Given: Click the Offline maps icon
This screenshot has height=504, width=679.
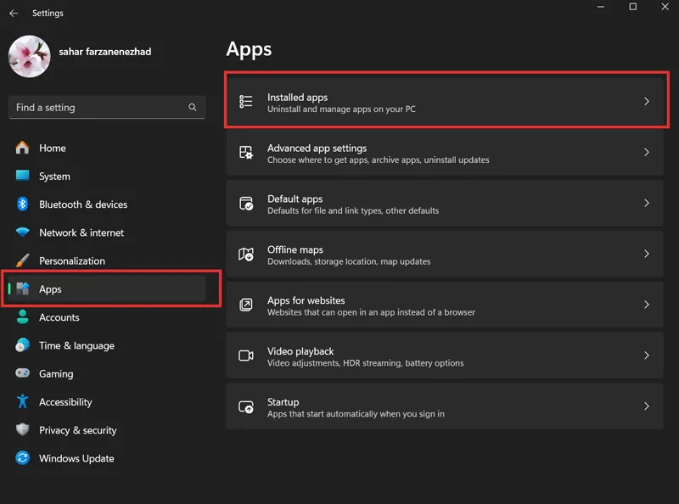Looking at the screenshot, I should [246, 254].
